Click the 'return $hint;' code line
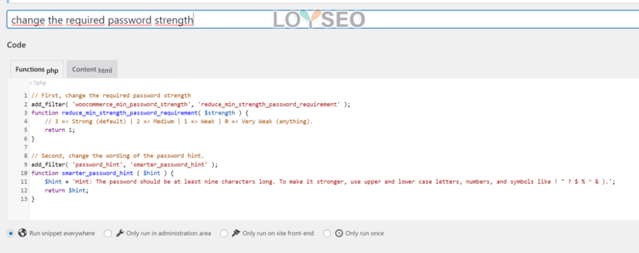The width and height of the screenshot is (639, 253). (66, 190)
